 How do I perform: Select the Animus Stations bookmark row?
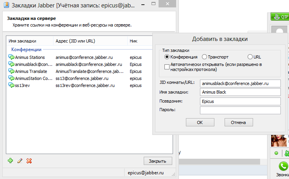click(x=80, y=57)
